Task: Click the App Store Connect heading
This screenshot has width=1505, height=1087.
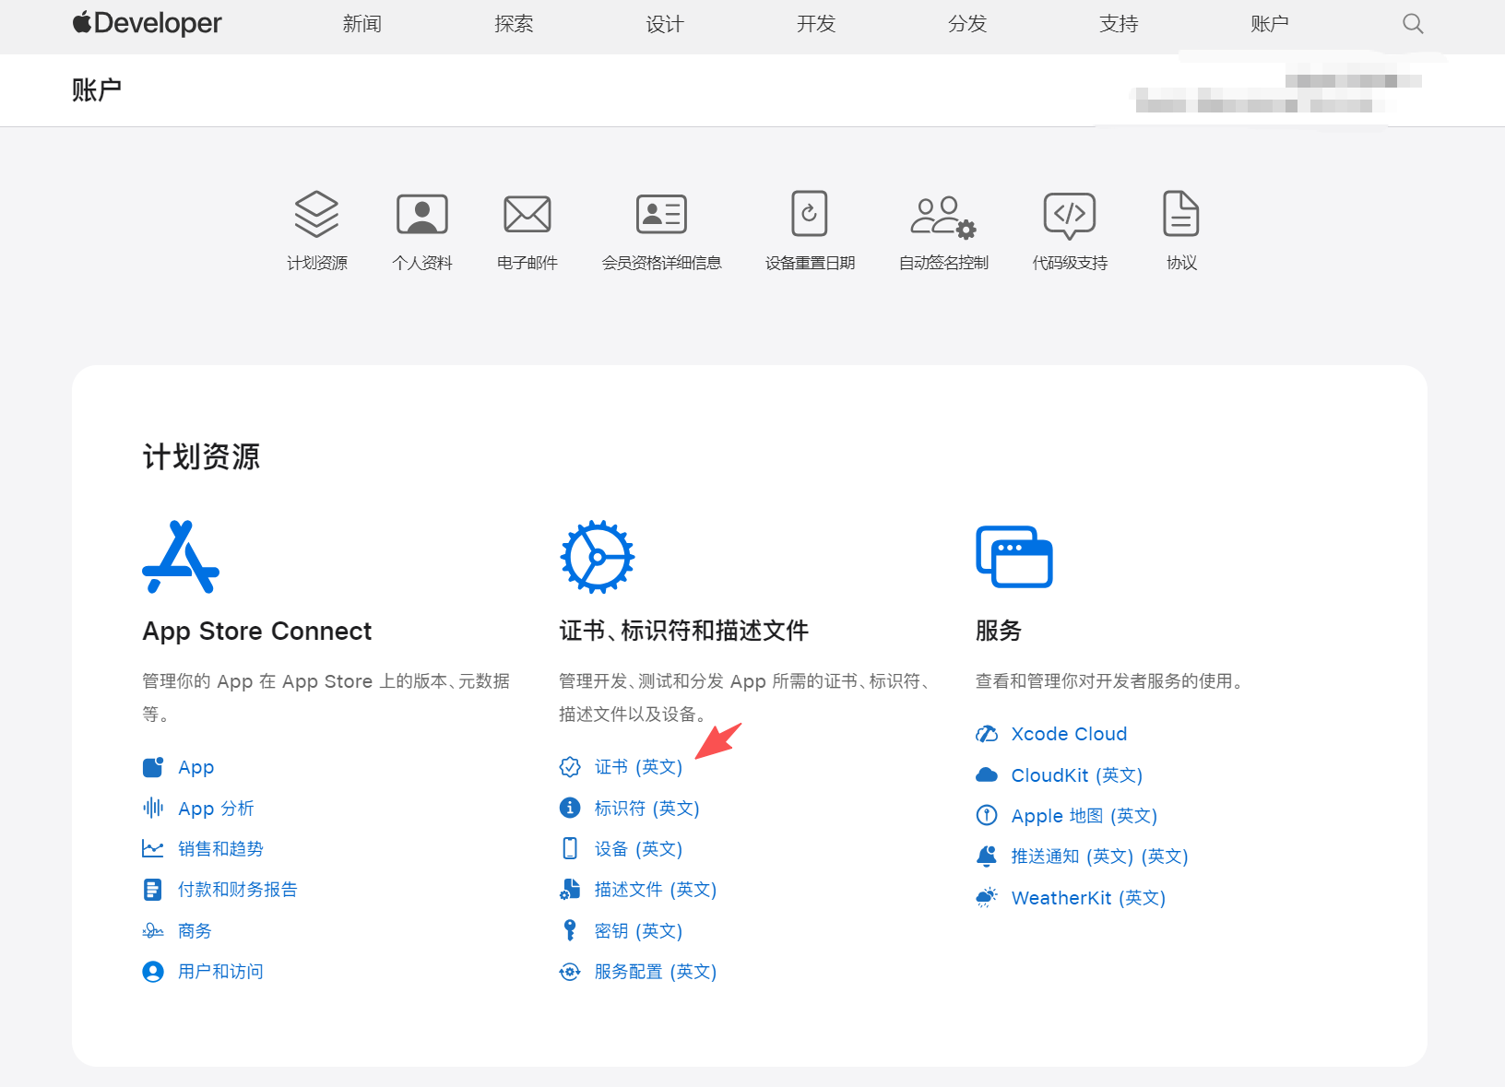Action: 257,631
